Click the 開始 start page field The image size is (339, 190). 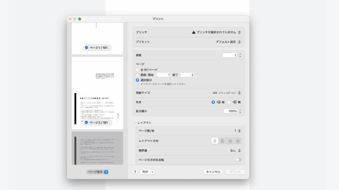[x=164, y=75]
